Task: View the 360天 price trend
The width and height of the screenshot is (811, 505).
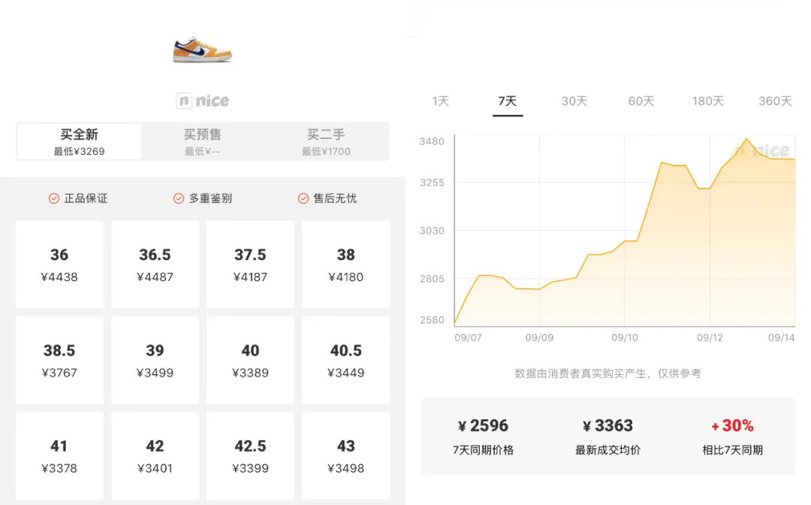Action: (x=775, y=101)
